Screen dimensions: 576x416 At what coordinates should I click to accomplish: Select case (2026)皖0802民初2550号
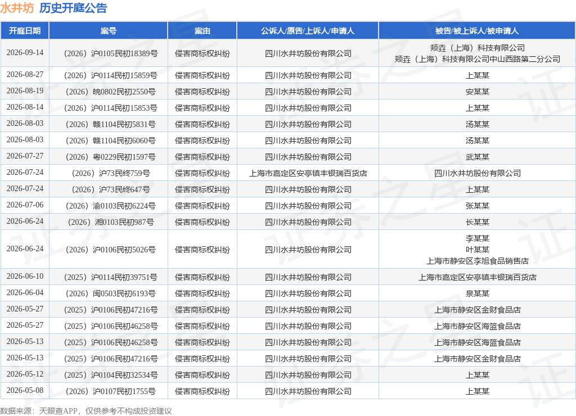tap(111, 92)
